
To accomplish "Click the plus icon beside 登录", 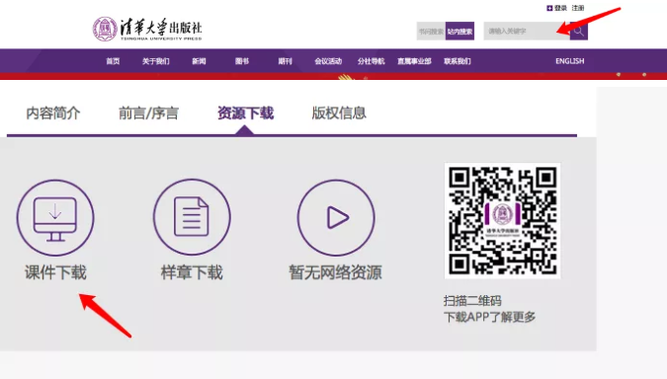I will pyautogui.click(x=549, y=8).
